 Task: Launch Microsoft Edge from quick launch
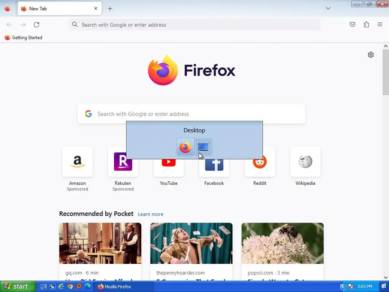87,287
